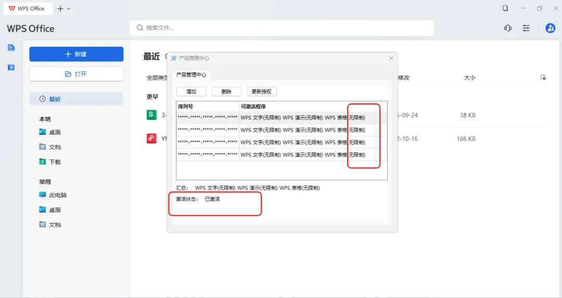Click the 汇总 summary line
Image resolution: width=562 pixels, height=298 pixels.
point(248,188)
